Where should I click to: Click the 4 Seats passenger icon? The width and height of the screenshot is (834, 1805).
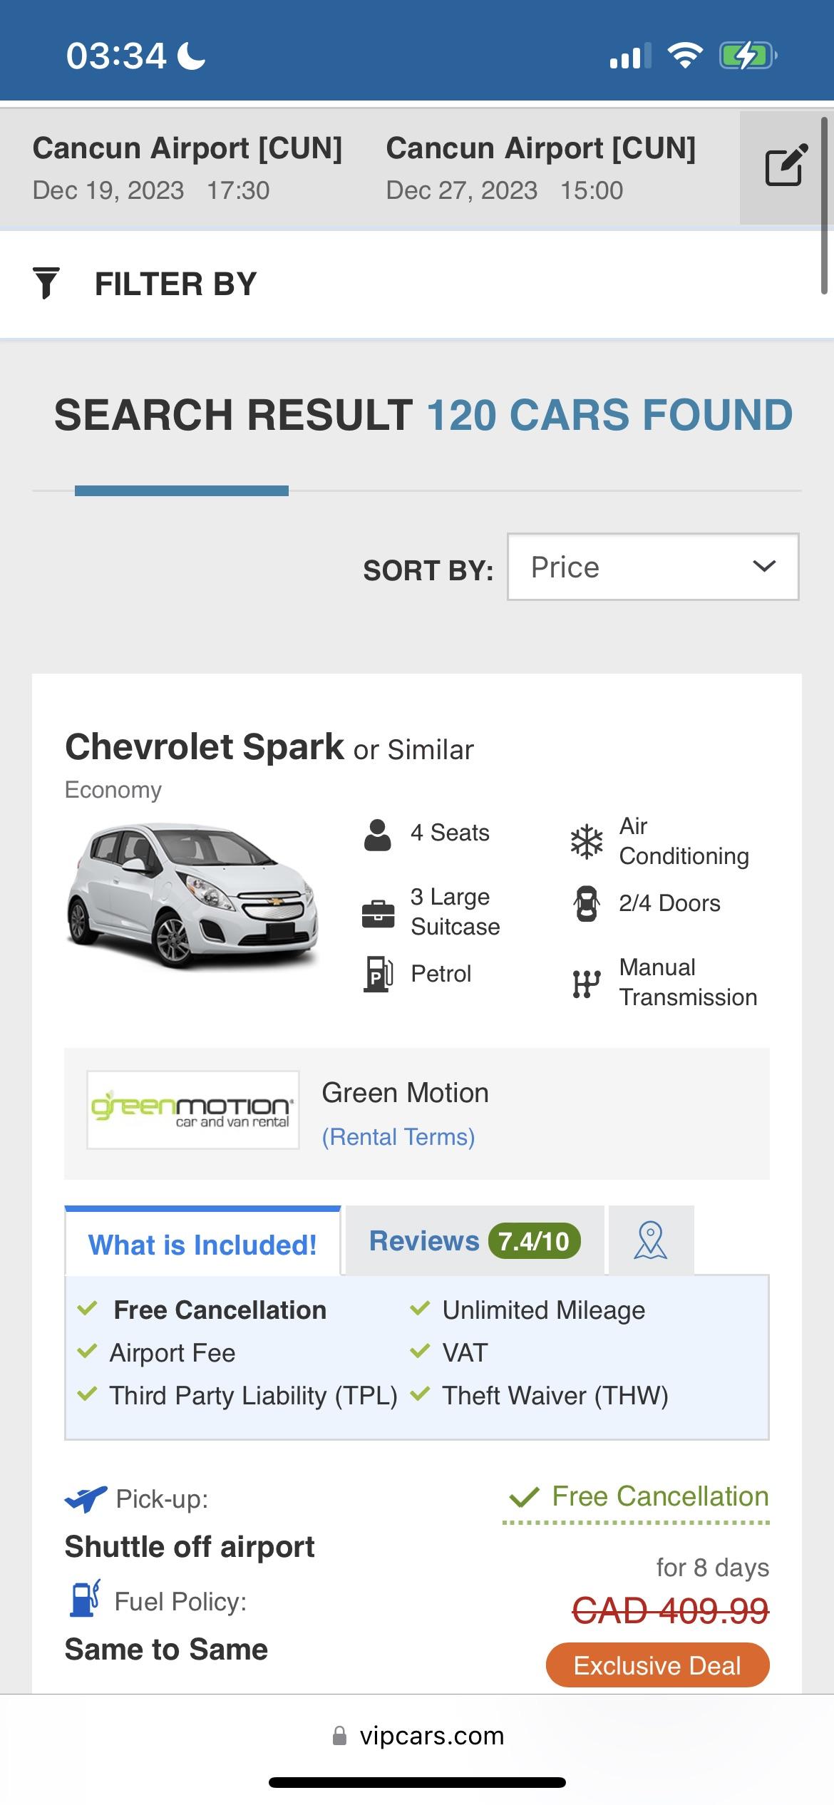coord(378,834)
